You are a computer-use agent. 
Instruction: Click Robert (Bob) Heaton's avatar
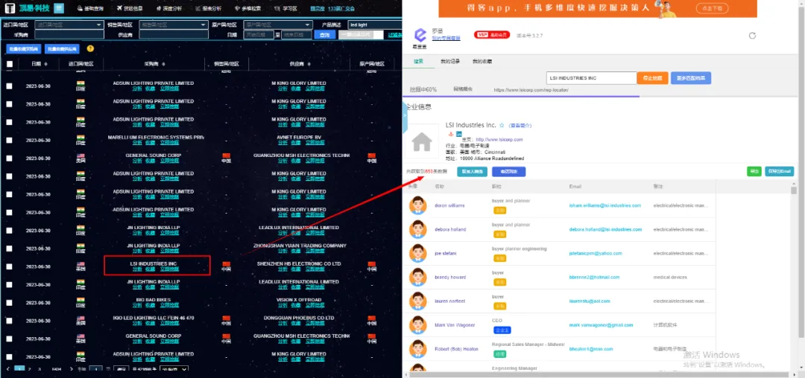point(418,349)
